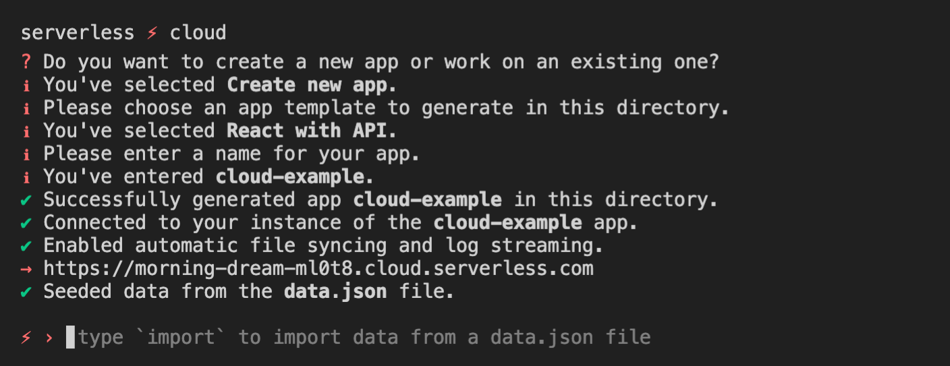
Task: Click the info icon before "Please enter a name"
Action: [26, 154]
